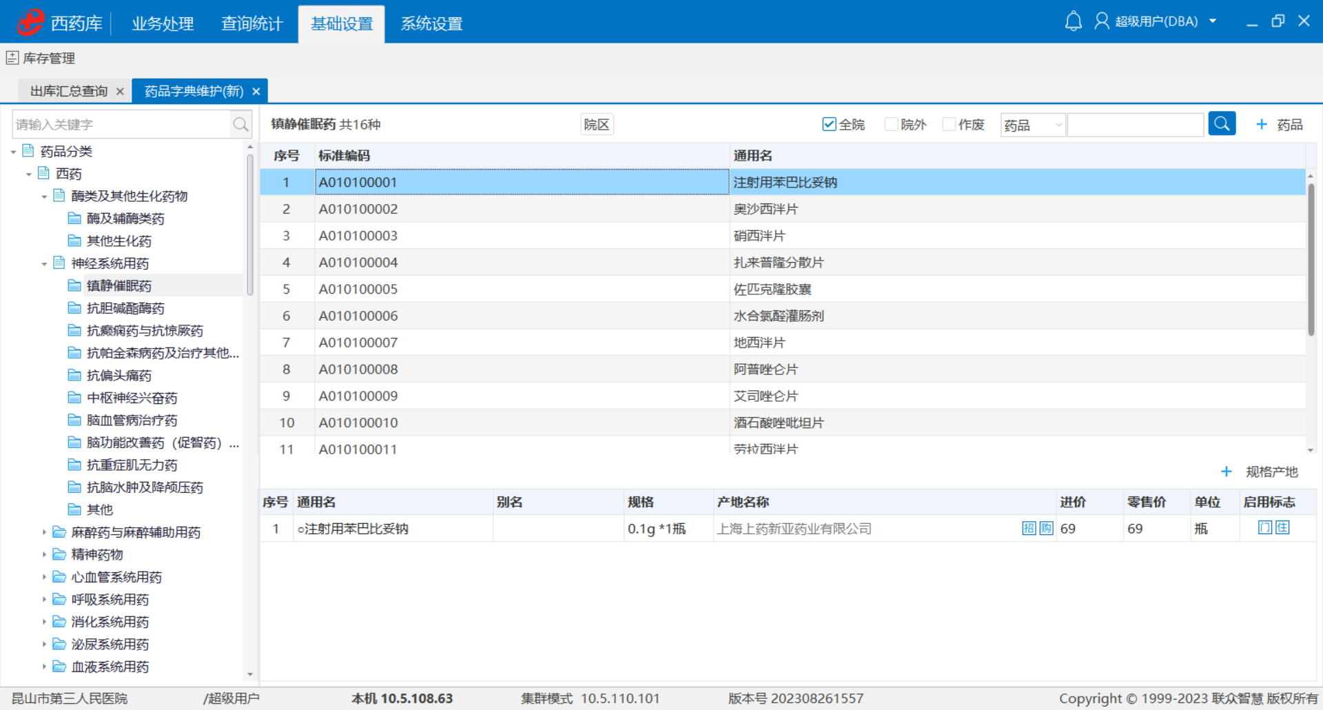
Task: Open the 药品 search type dropdown
Action: click(1033, 125)
